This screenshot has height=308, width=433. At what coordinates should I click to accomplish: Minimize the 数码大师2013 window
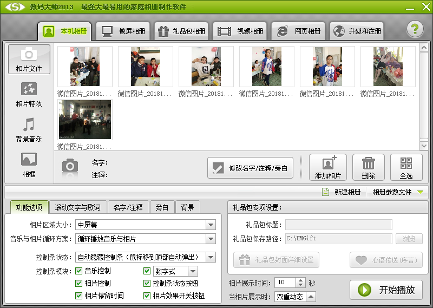coord(410,8)
